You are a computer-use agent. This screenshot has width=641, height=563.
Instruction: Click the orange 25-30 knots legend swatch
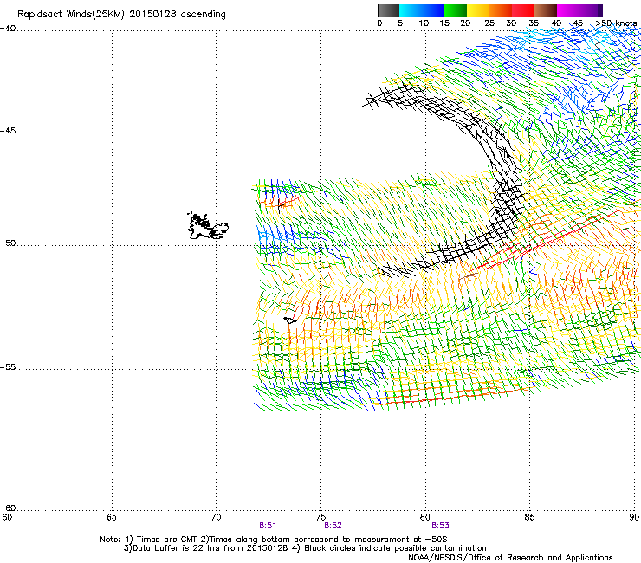[501, 10]
